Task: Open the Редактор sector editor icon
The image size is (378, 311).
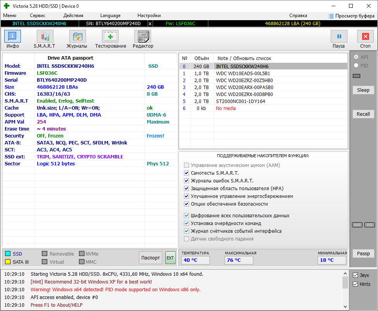Action: tap(143, 36)
